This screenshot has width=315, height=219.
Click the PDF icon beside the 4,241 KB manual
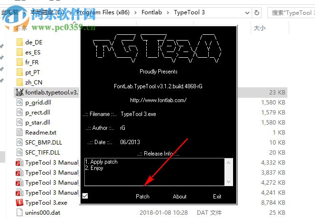point(20,193)
